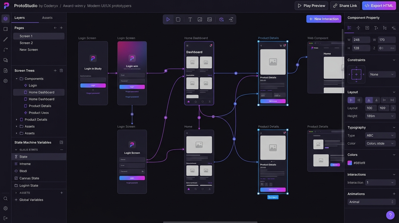Viewport: 399px width, 223px height.
Task: Click the width field showing 248
Action: 361,40
